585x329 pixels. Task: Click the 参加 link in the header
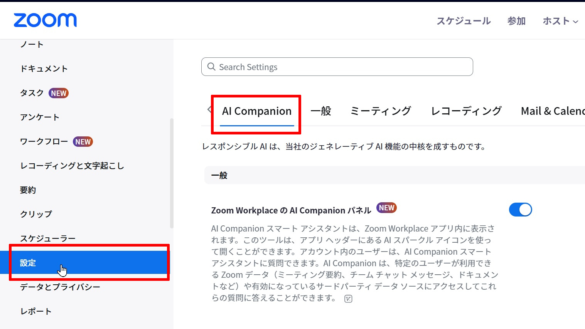[516, 21]
